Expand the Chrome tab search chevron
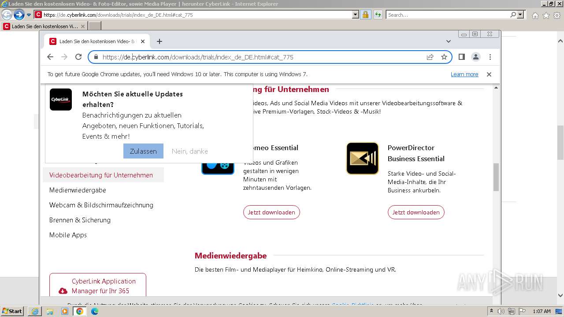564x317 pixels. coord(449,41)
